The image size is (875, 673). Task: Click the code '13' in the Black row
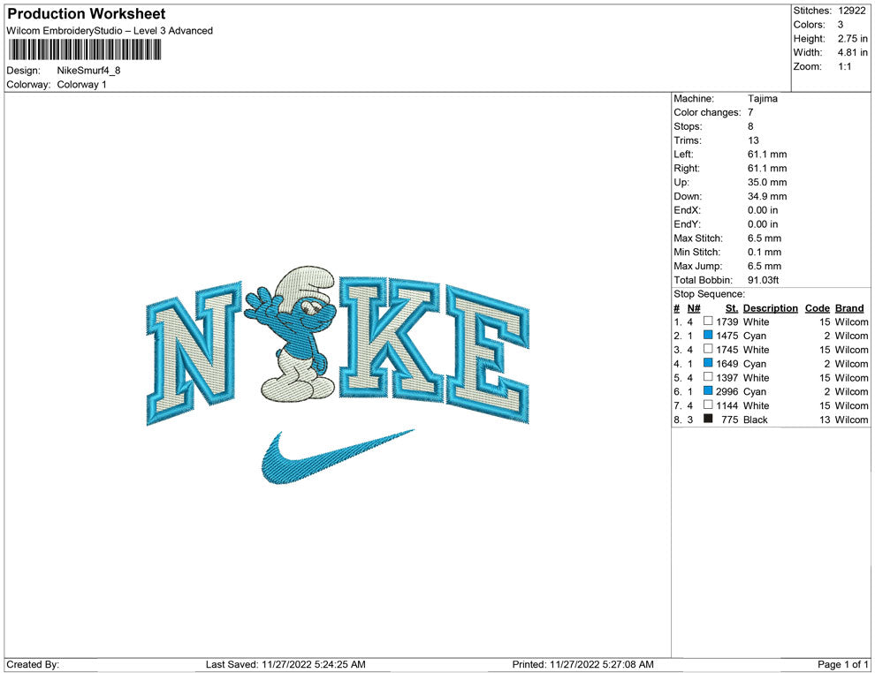click(825, 420)
